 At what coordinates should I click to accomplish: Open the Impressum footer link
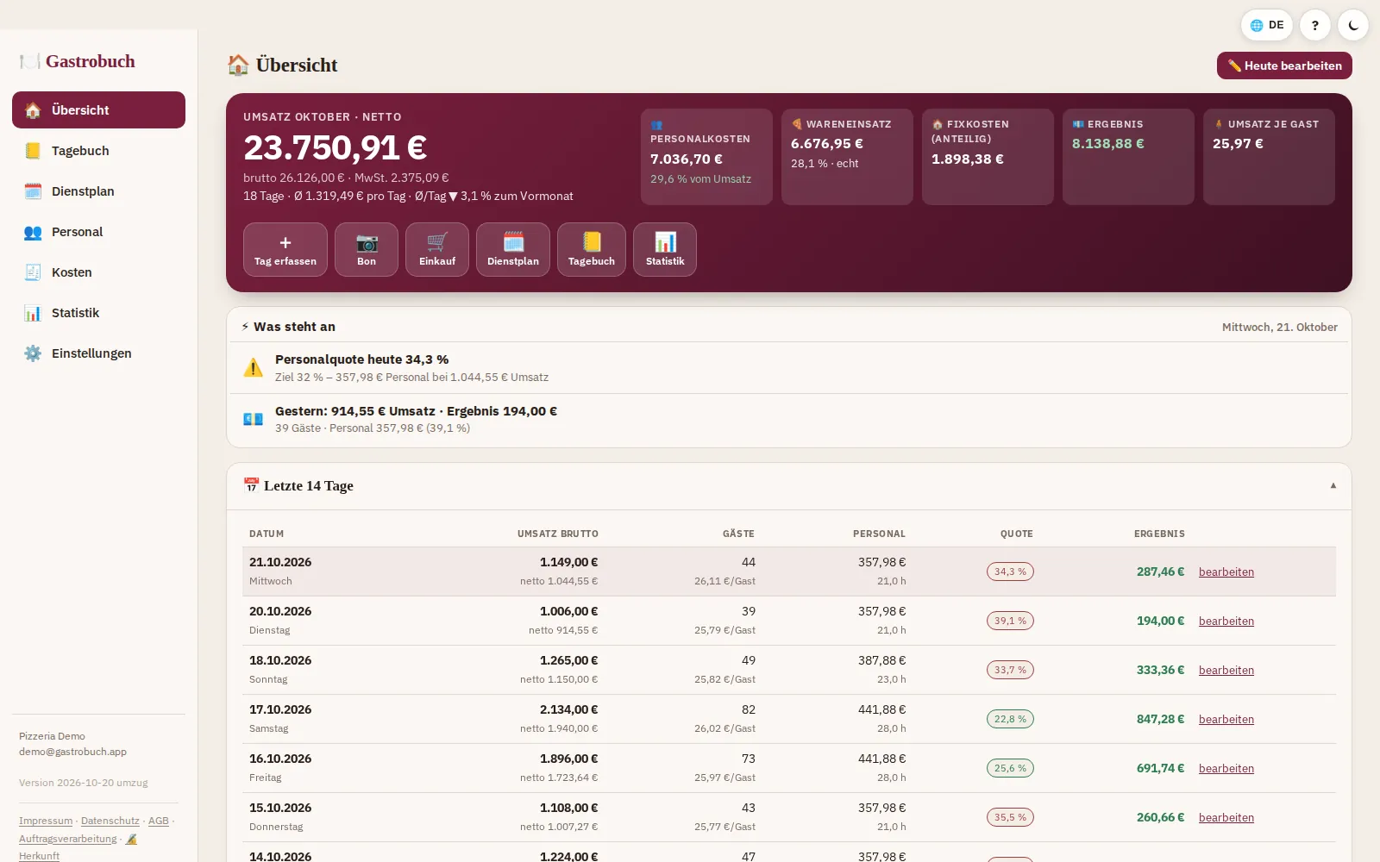[x=46, y=821]
